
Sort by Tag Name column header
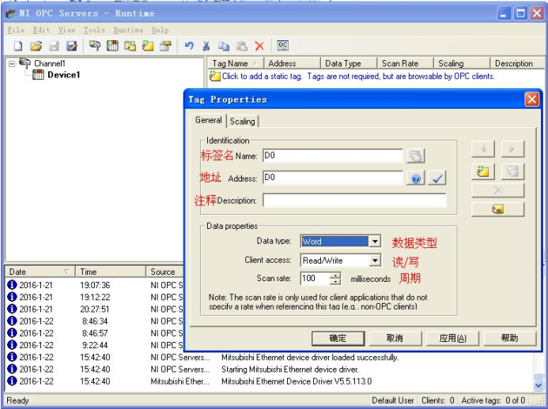tap(236, 63)
